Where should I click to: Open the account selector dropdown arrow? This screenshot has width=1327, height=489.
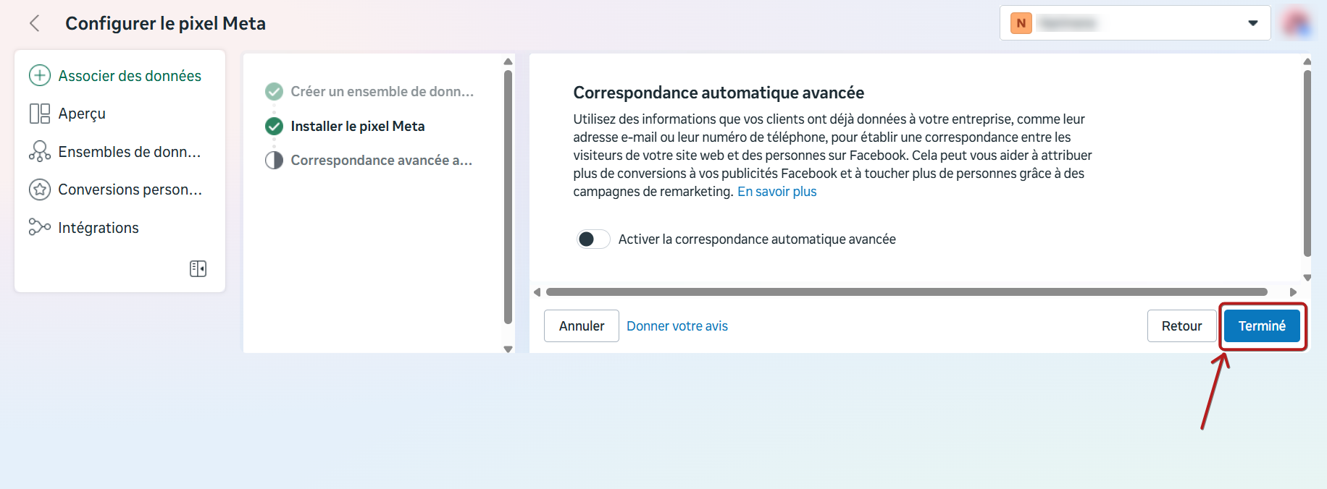coord(1253,23)
